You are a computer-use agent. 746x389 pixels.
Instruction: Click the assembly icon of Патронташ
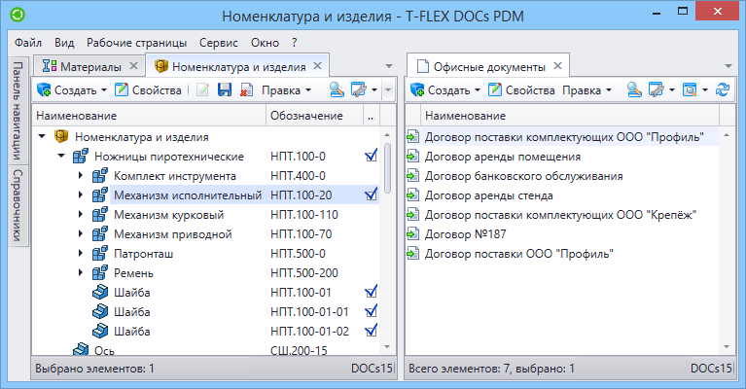(x=100, y=254)
